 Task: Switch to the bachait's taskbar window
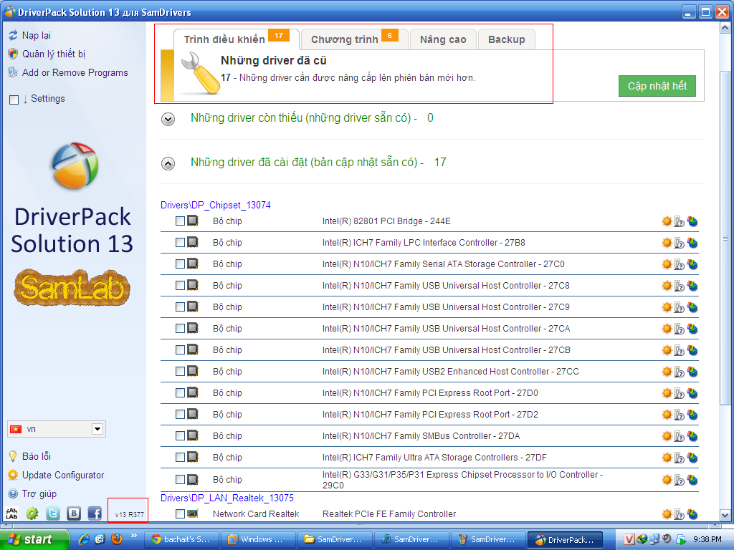point(181,540)
